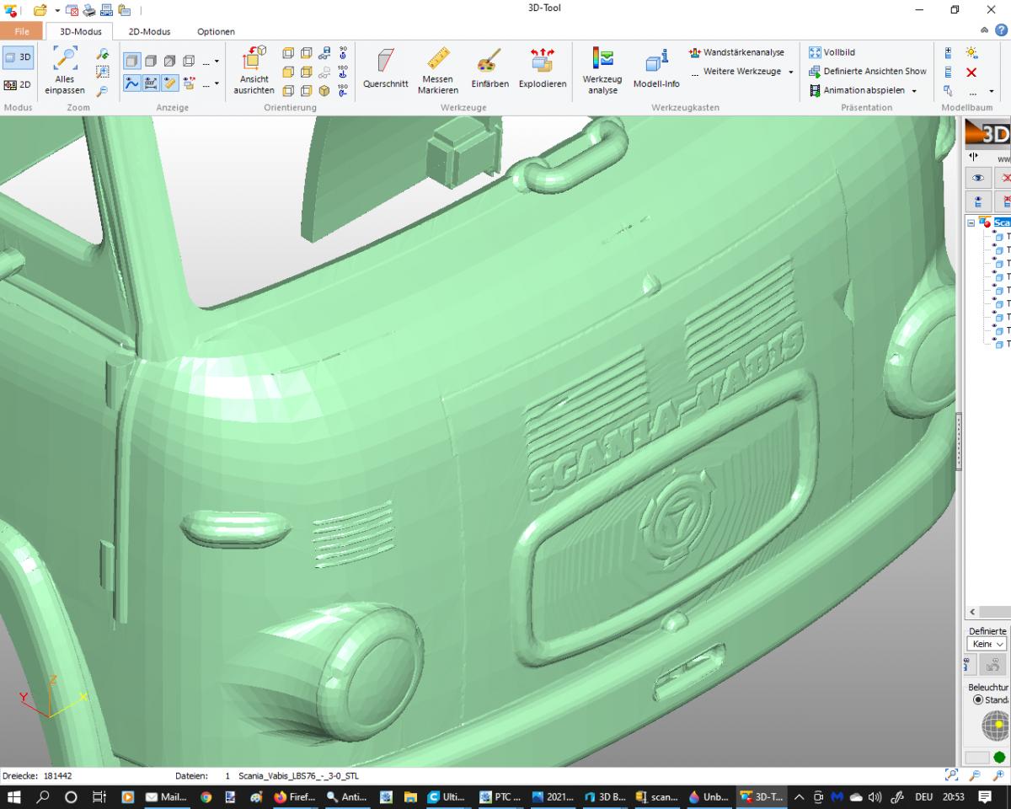Toggle visibility eye button in model tree panel
Screen dimensions: 1011x809
coord(978,178)
